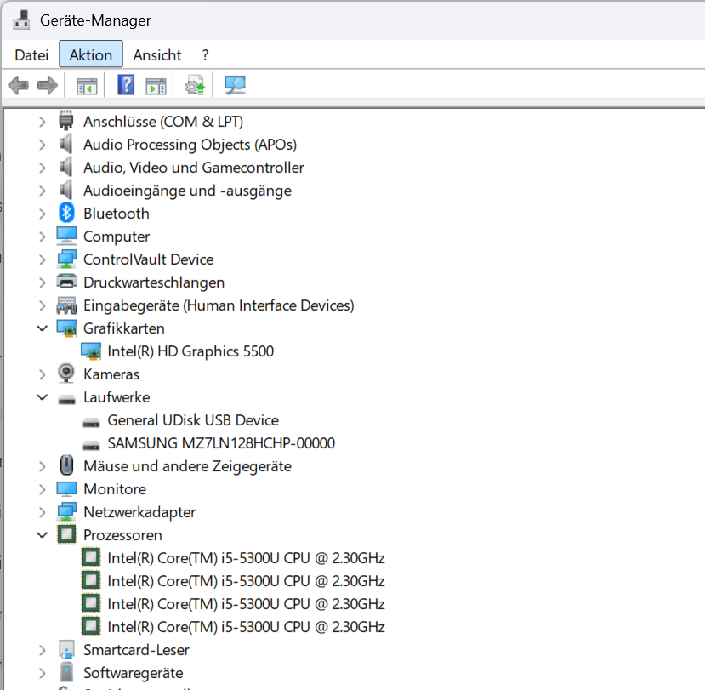Open the Datei menu
705x690 pixels.
click(x=31, y=54)
